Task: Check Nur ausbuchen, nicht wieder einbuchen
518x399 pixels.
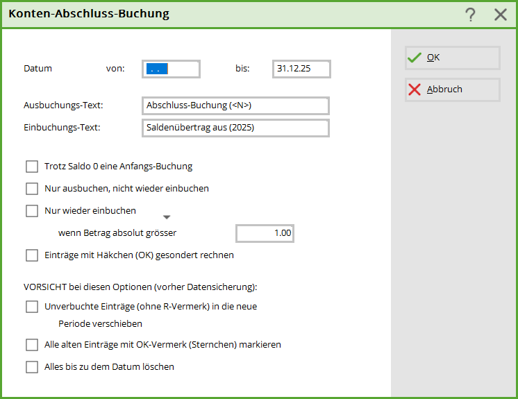Action: coord(32,189)
